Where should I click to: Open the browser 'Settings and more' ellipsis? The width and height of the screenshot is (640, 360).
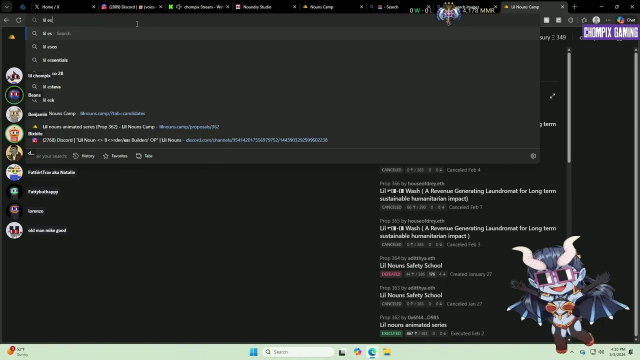pos(608,20)
